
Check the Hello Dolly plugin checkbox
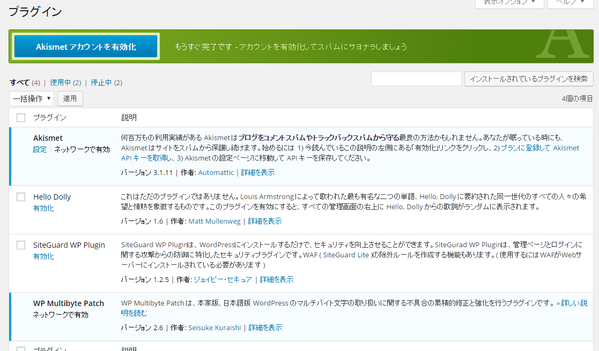pos(21,197)
